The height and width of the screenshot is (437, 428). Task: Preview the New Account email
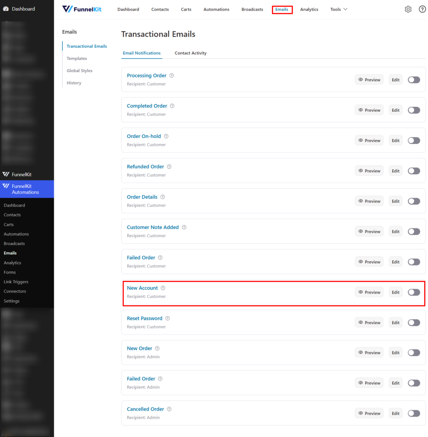click(x=369, y=292)
